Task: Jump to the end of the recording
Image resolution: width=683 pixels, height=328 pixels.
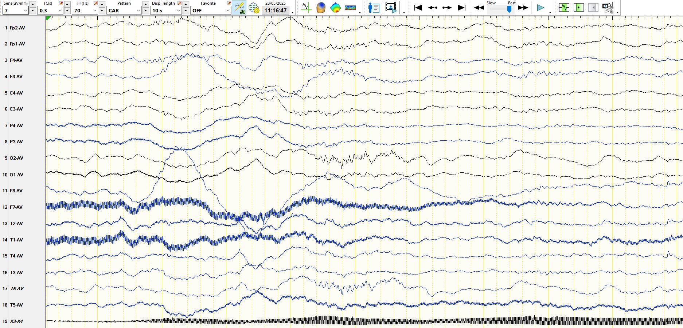Action: [x=461, y=8]
